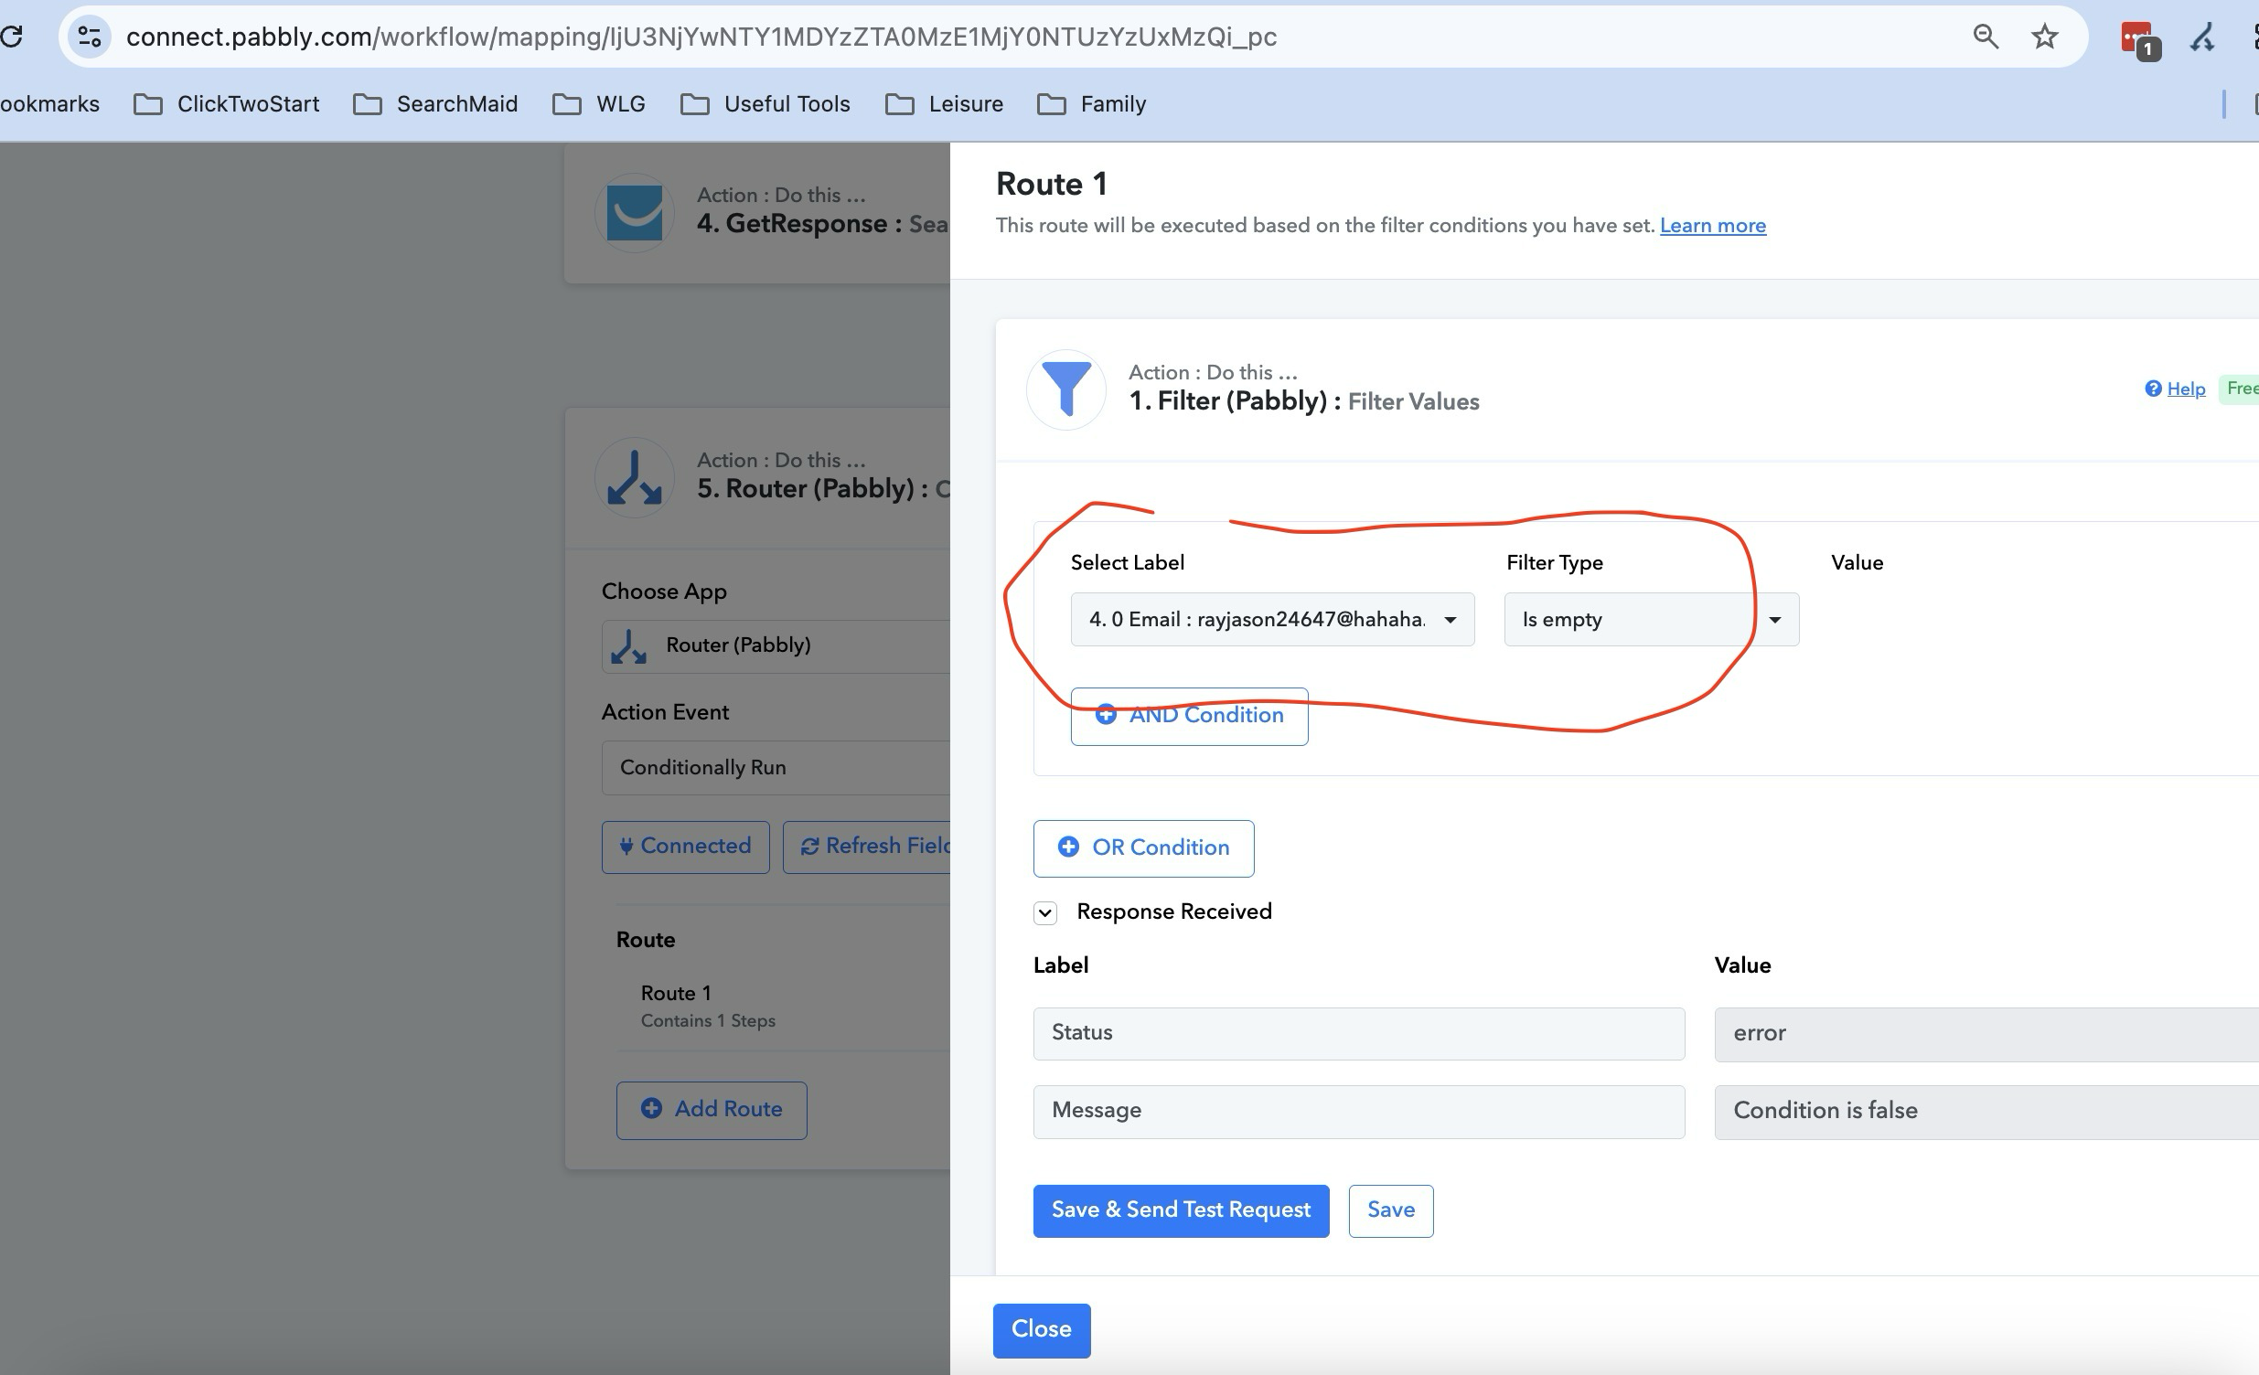This screenshot has width=2259, height=1375.
Task: Click the browser zoom magnifier icon
Action: tap(1985, 37)
